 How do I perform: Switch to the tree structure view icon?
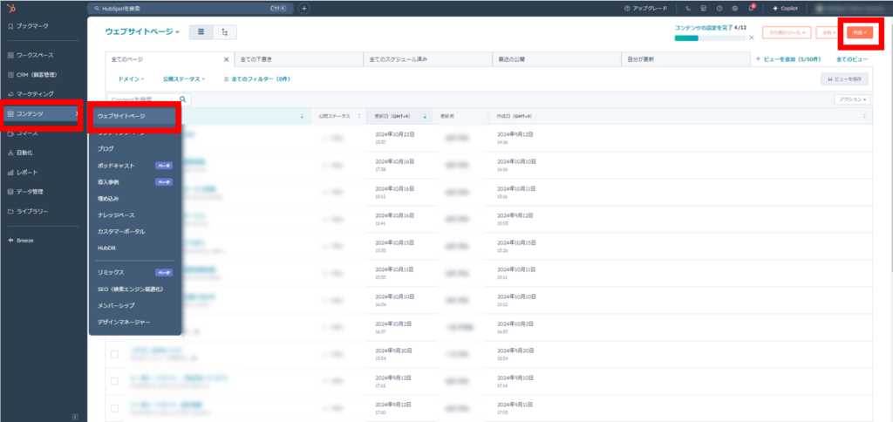pyautogui.click(x=225, y=32)
